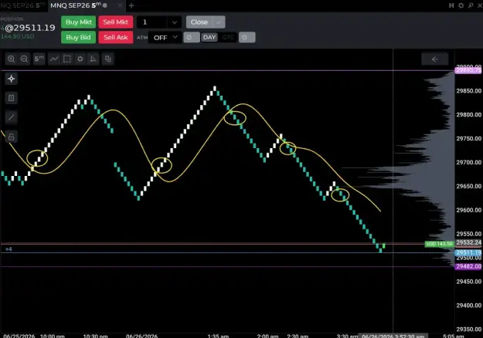Click the 10:30 pm time axis label
483x338 pixels.
[x=96, y=336]
